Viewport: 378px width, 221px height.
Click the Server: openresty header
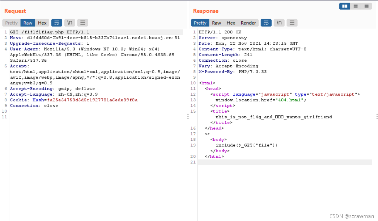(x=223, y=38)
